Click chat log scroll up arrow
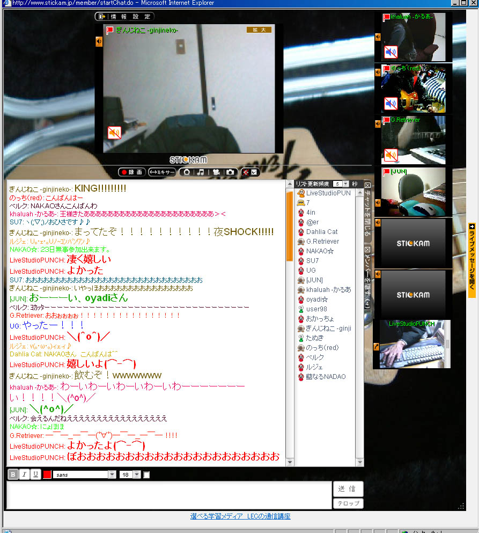Screen dimensions: 479x533 (290, 184)
